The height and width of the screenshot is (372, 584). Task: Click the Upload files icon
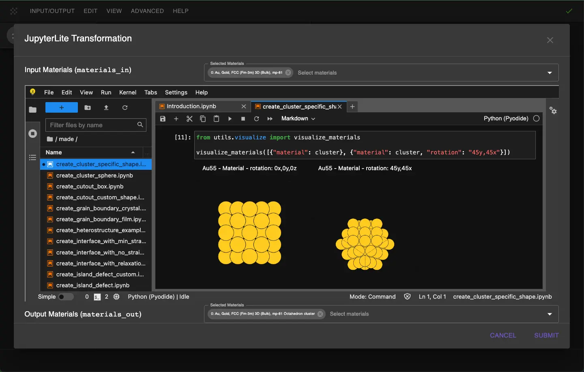pos(106,107)
